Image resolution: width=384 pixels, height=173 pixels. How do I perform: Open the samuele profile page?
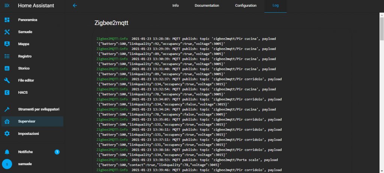pyautogui.click(x=25, y=164)
